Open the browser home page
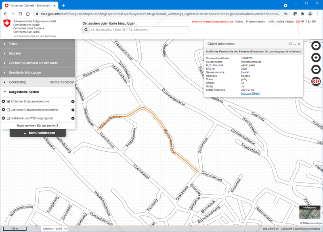 click(x=28, y=14)
